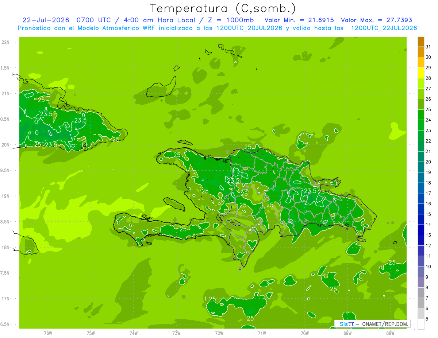The image size is (438, 338).
Task: Click latitude axis label "17N"
Action: tap(6, 299)
